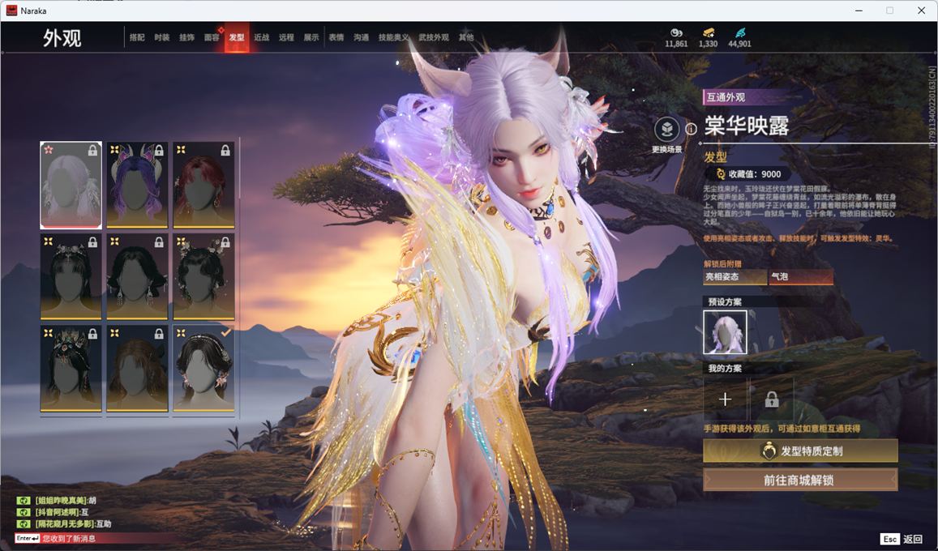
Task: Open the 近战 tab
Action: 261,37
